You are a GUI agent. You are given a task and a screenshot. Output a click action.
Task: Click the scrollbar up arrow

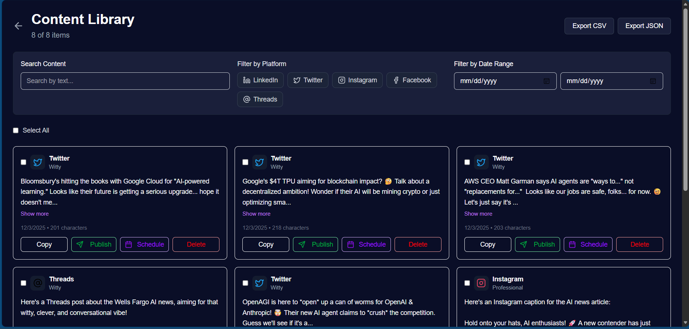pos(686,4)
